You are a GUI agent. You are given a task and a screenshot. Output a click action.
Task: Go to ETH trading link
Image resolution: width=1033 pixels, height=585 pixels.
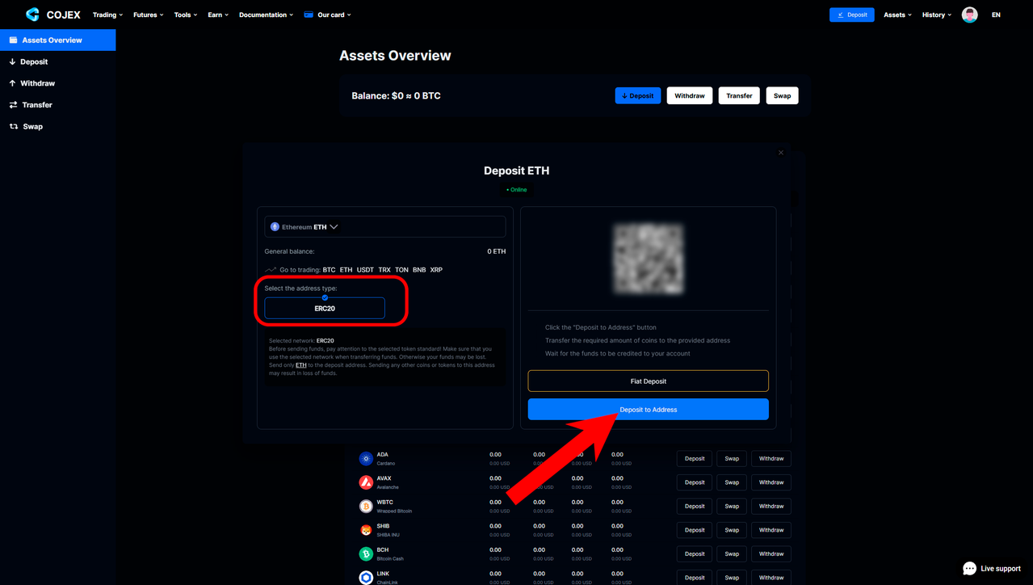point(346,270)
